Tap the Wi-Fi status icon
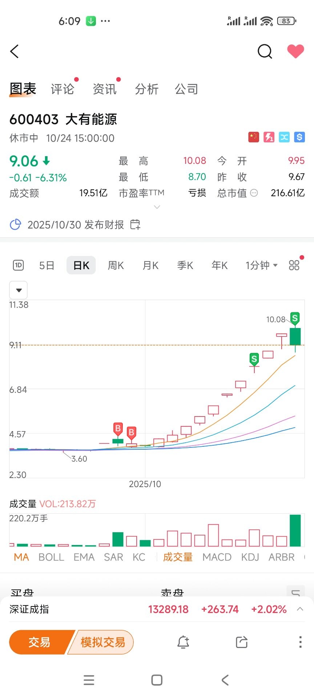 coord(267,21)
